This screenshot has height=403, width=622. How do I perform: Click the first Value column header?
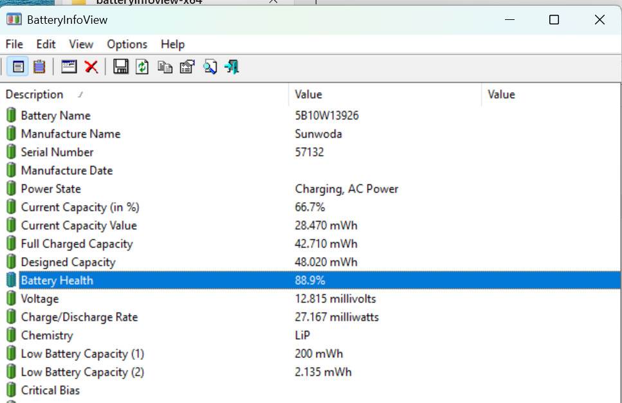point(308,94)
